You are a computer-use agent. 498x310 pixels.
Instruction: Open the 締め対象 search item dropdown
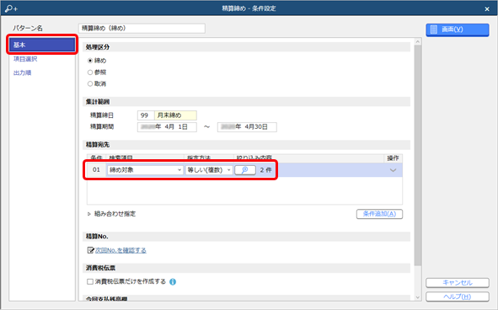(145, 170)
